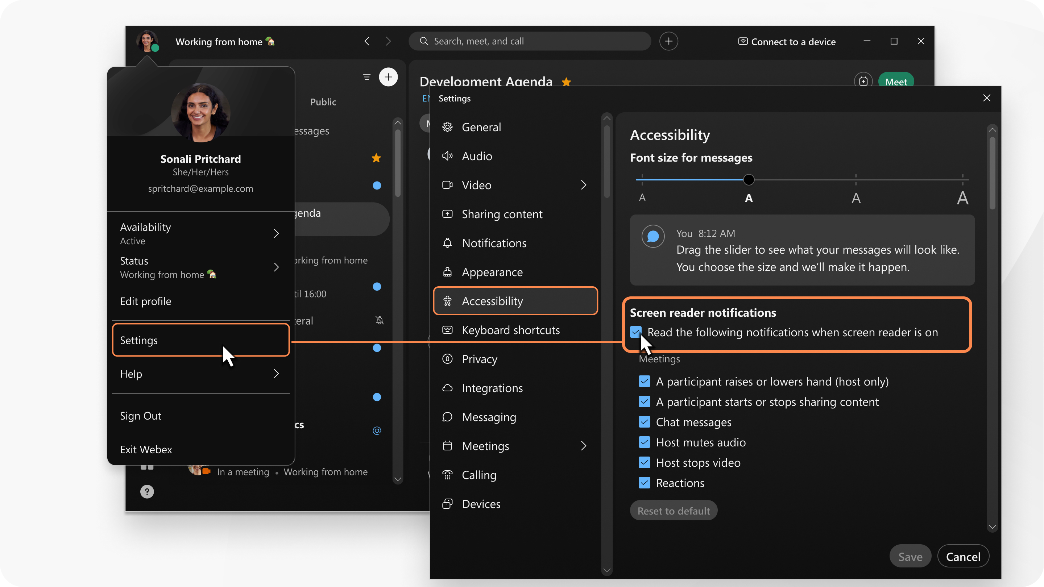This screenshot has width=1044, height=587.
Task: Toggle participant starts or stops sharing checkbox
Action: 644,402
